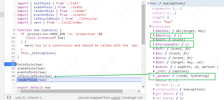Expand the get $data accessor
224x100 pixels.
point(154,94)
